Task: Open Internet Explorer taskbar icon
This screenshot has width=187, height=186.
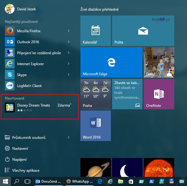Action: click(x=110, y=181)
